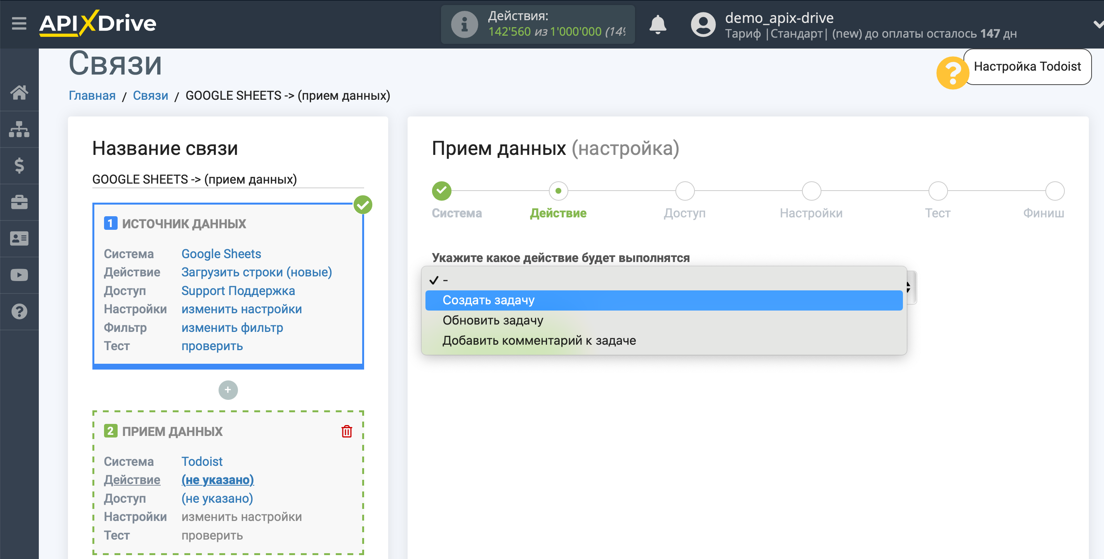
Task: Edit the connection name input field
Action: [x=228, y=179]
